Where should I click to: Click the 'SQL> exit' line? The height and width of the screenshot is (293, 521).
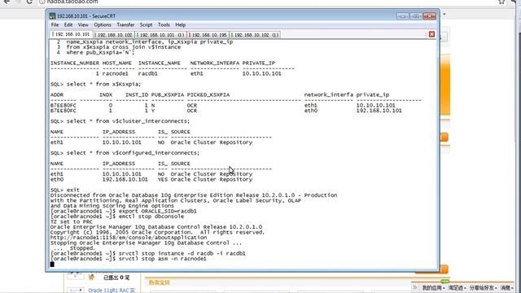[x=65, y=190]
